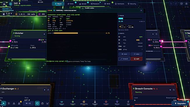190x107 pixels.
Task: Click the Upgrades button
Action: point(180,103)
